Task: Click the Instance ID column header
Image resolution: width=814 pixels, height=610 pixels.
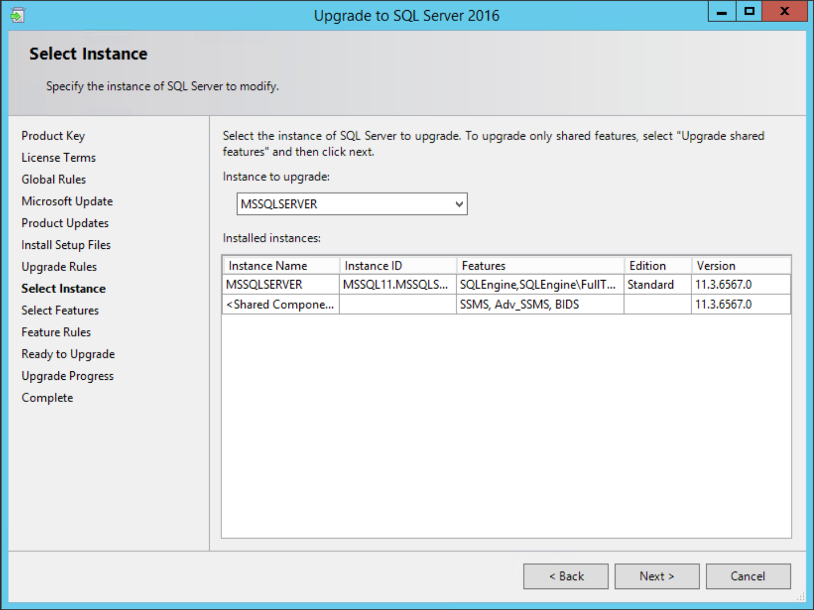Action: 398,265
